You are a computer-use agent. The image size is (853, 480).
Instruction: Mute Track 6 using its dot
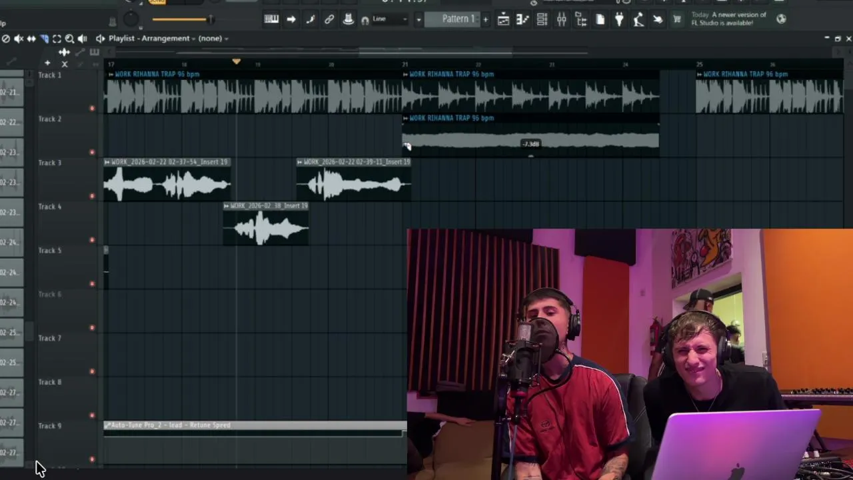coord(92,327)
